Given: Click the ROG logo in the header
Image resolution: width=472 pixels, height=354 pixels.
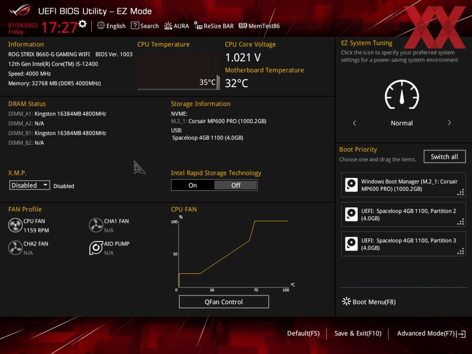Looking at the screenshot, I should 20,10.
